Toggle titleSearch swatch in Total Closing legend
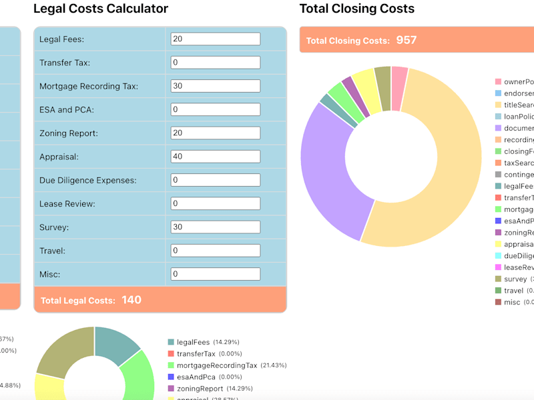The image size is (534, 400). [x=498, y=105]
